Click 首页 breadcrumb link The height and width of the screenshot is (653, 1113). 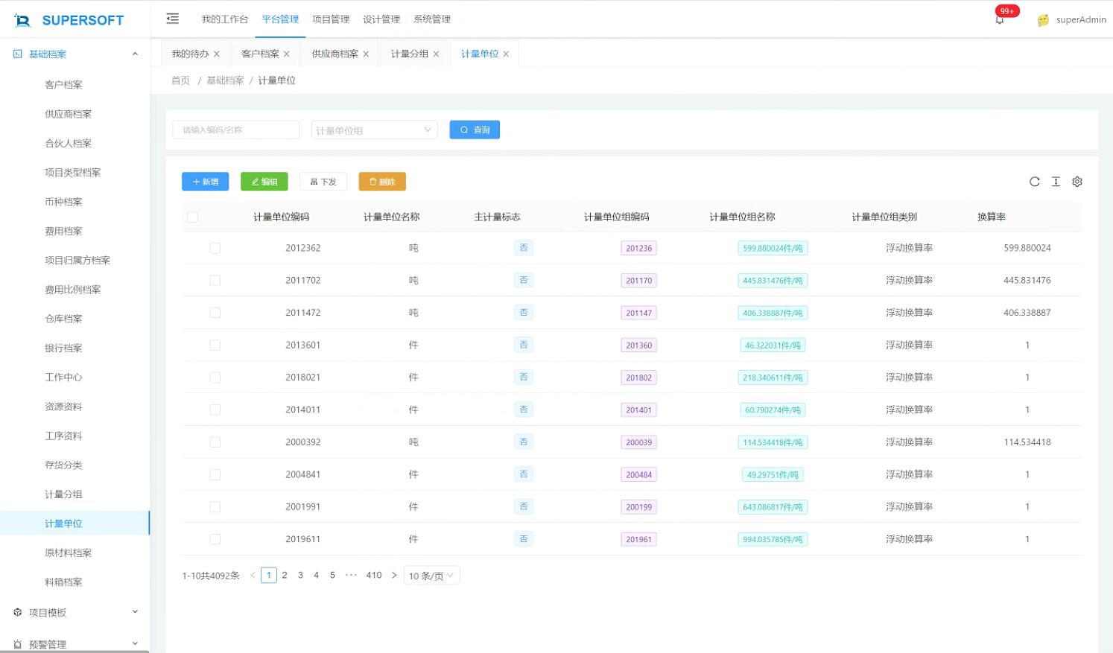coord(181,80)
